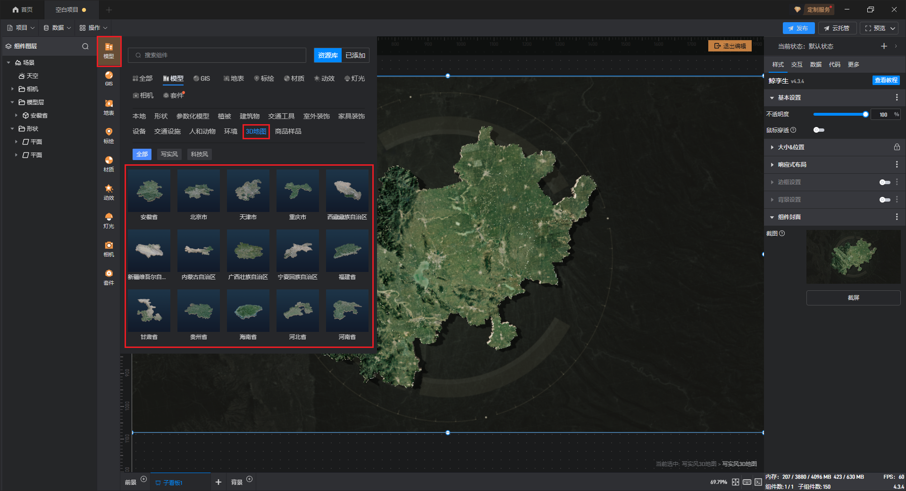Click the search icon in 组件图层 panel
This screenshot has height=491, width=906.
[85, 46]
